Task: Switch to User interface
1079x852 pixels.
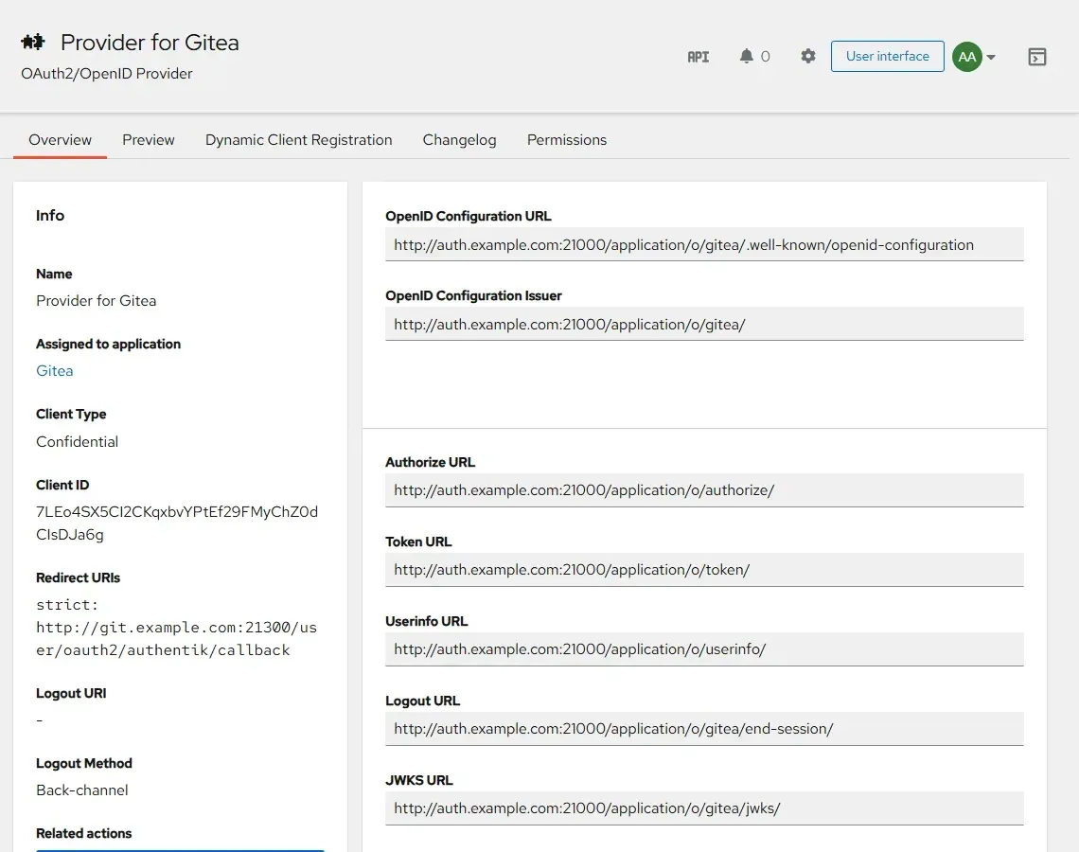Action: (x=887, y=57)
